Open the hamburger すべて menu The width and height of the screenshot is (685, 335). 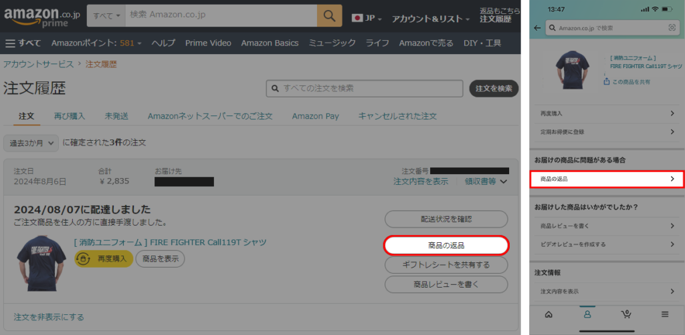[x=23, y=43]
